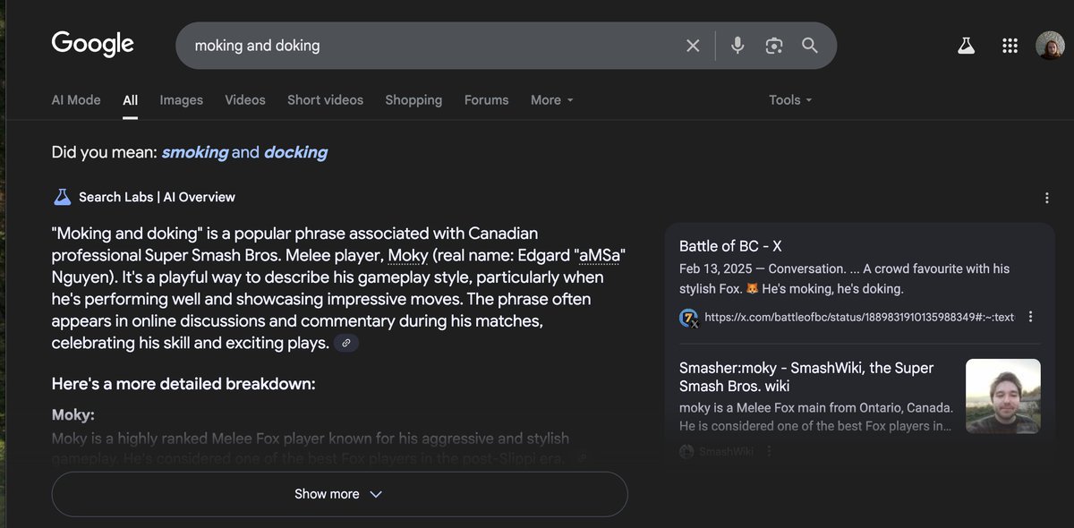Open Search Labs flask icon in header
This screenshot has height=528, width=1074.
pos(966,46)
